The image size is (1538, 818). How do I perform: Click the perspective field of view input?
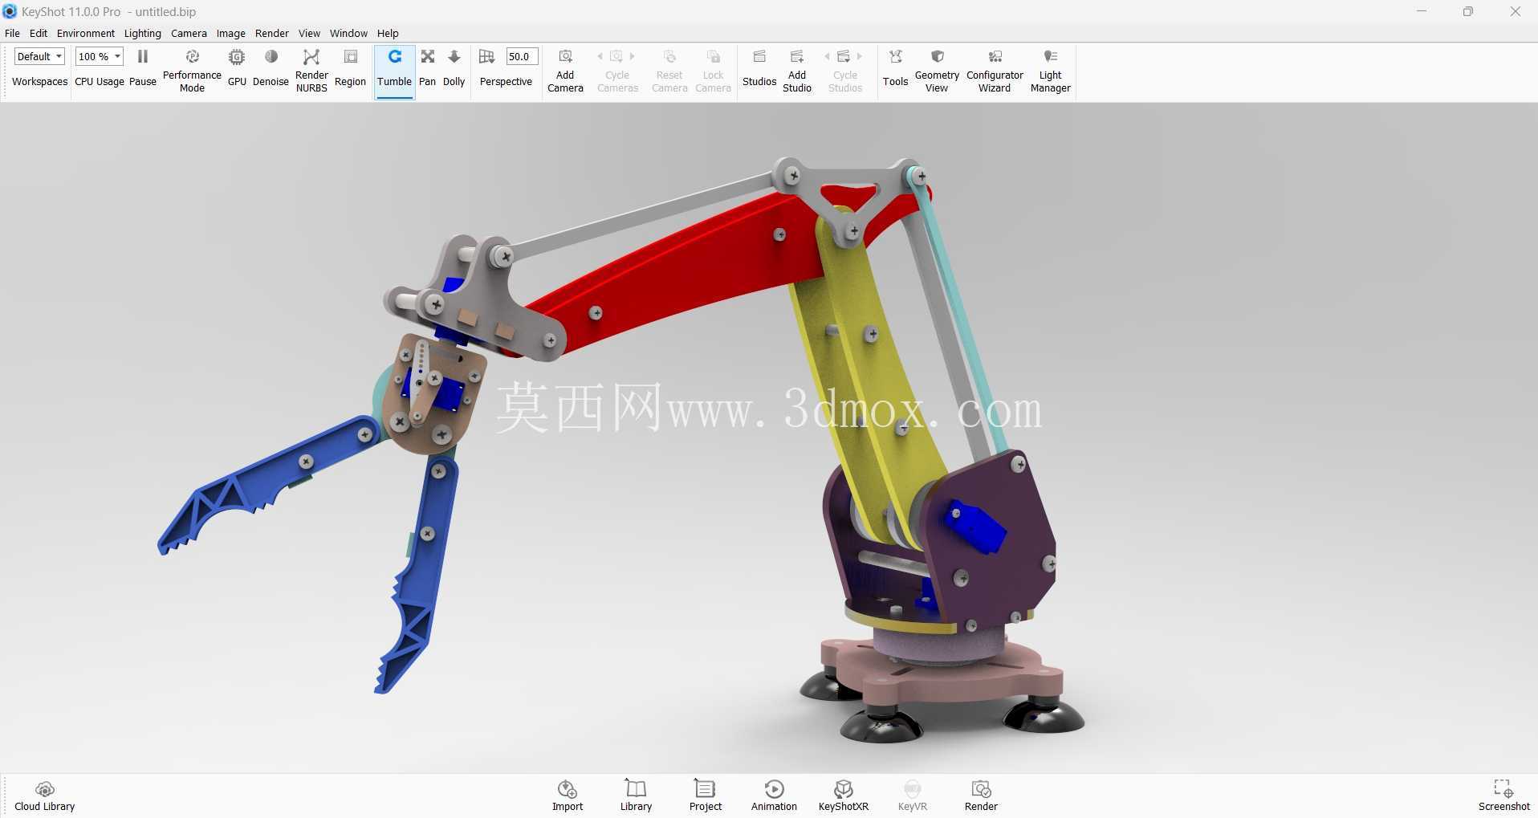(x=521, y=57)
